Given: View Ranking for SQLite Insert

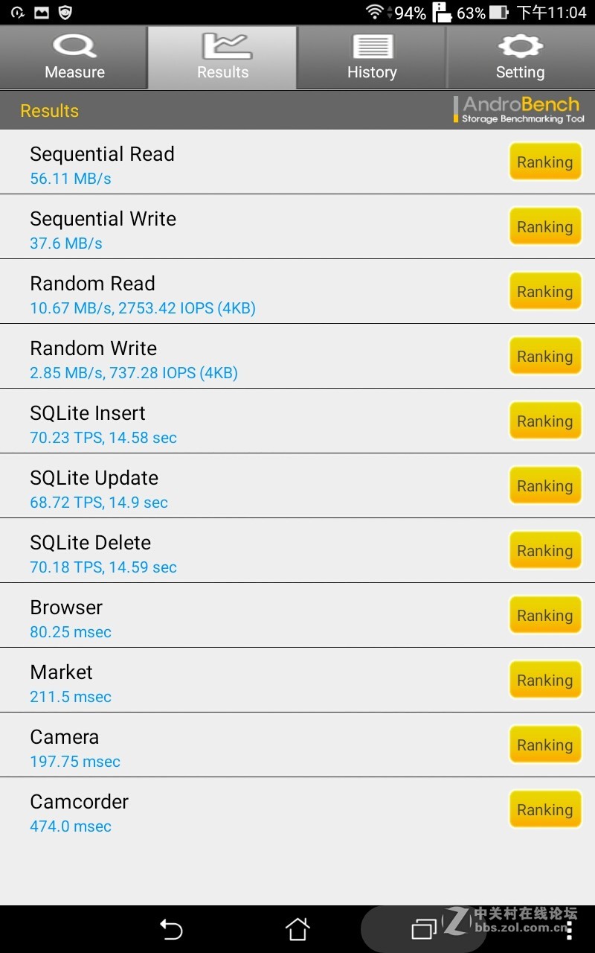Looking at the screenshot, I should [x=545, y=421].
